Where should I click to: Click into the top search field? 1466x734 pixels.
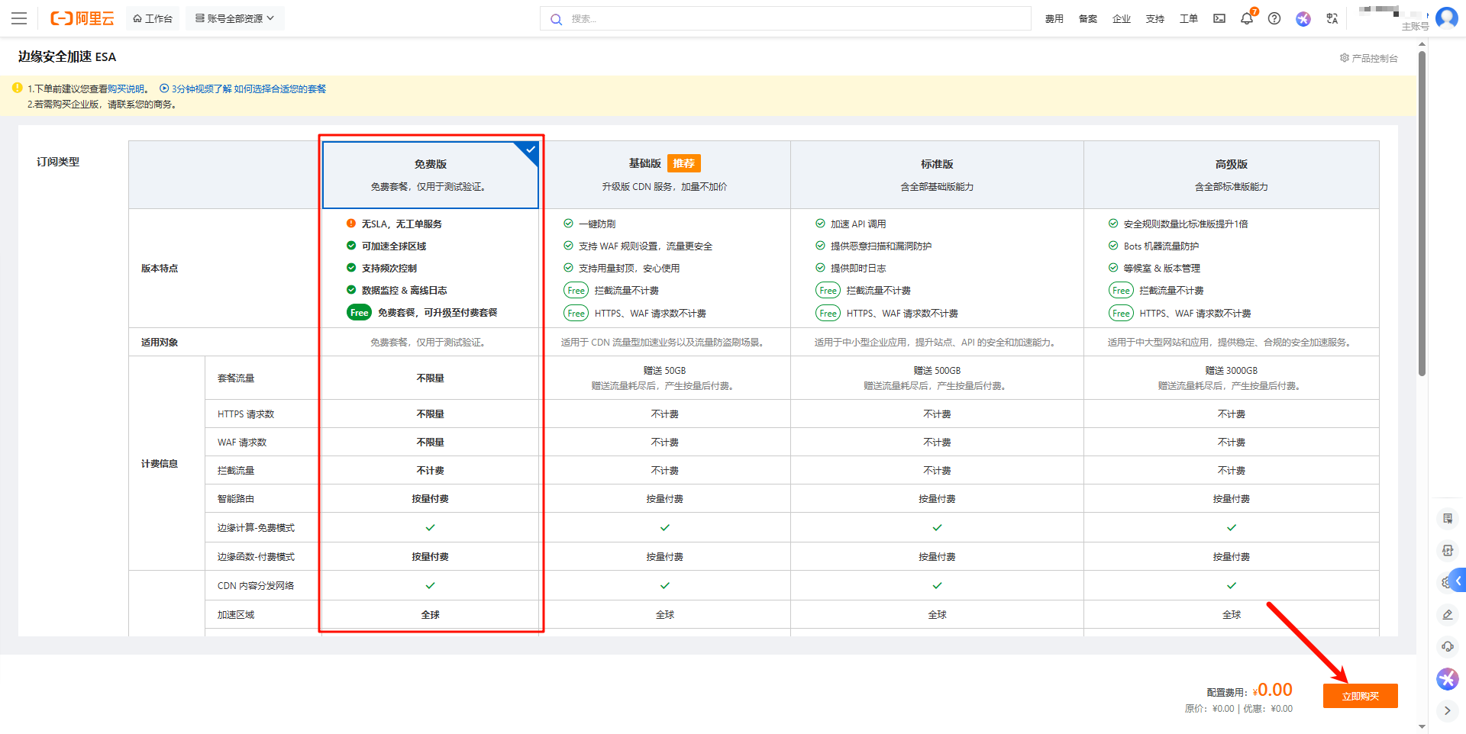click(x=786, y=18)
